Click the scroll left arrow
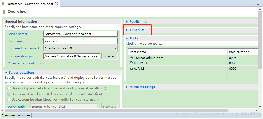This screenshot has width=263, height=119. pos(3,110)
